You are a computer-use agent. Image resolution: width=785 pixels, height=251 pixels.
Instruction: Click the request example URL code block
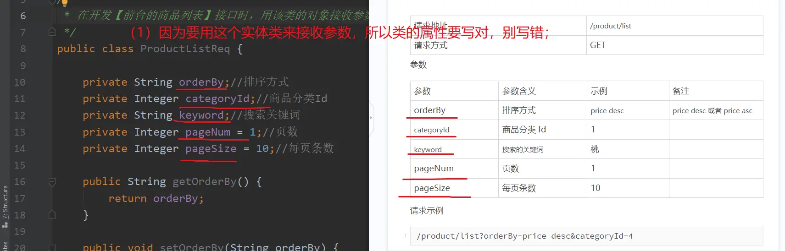(587, 236)
